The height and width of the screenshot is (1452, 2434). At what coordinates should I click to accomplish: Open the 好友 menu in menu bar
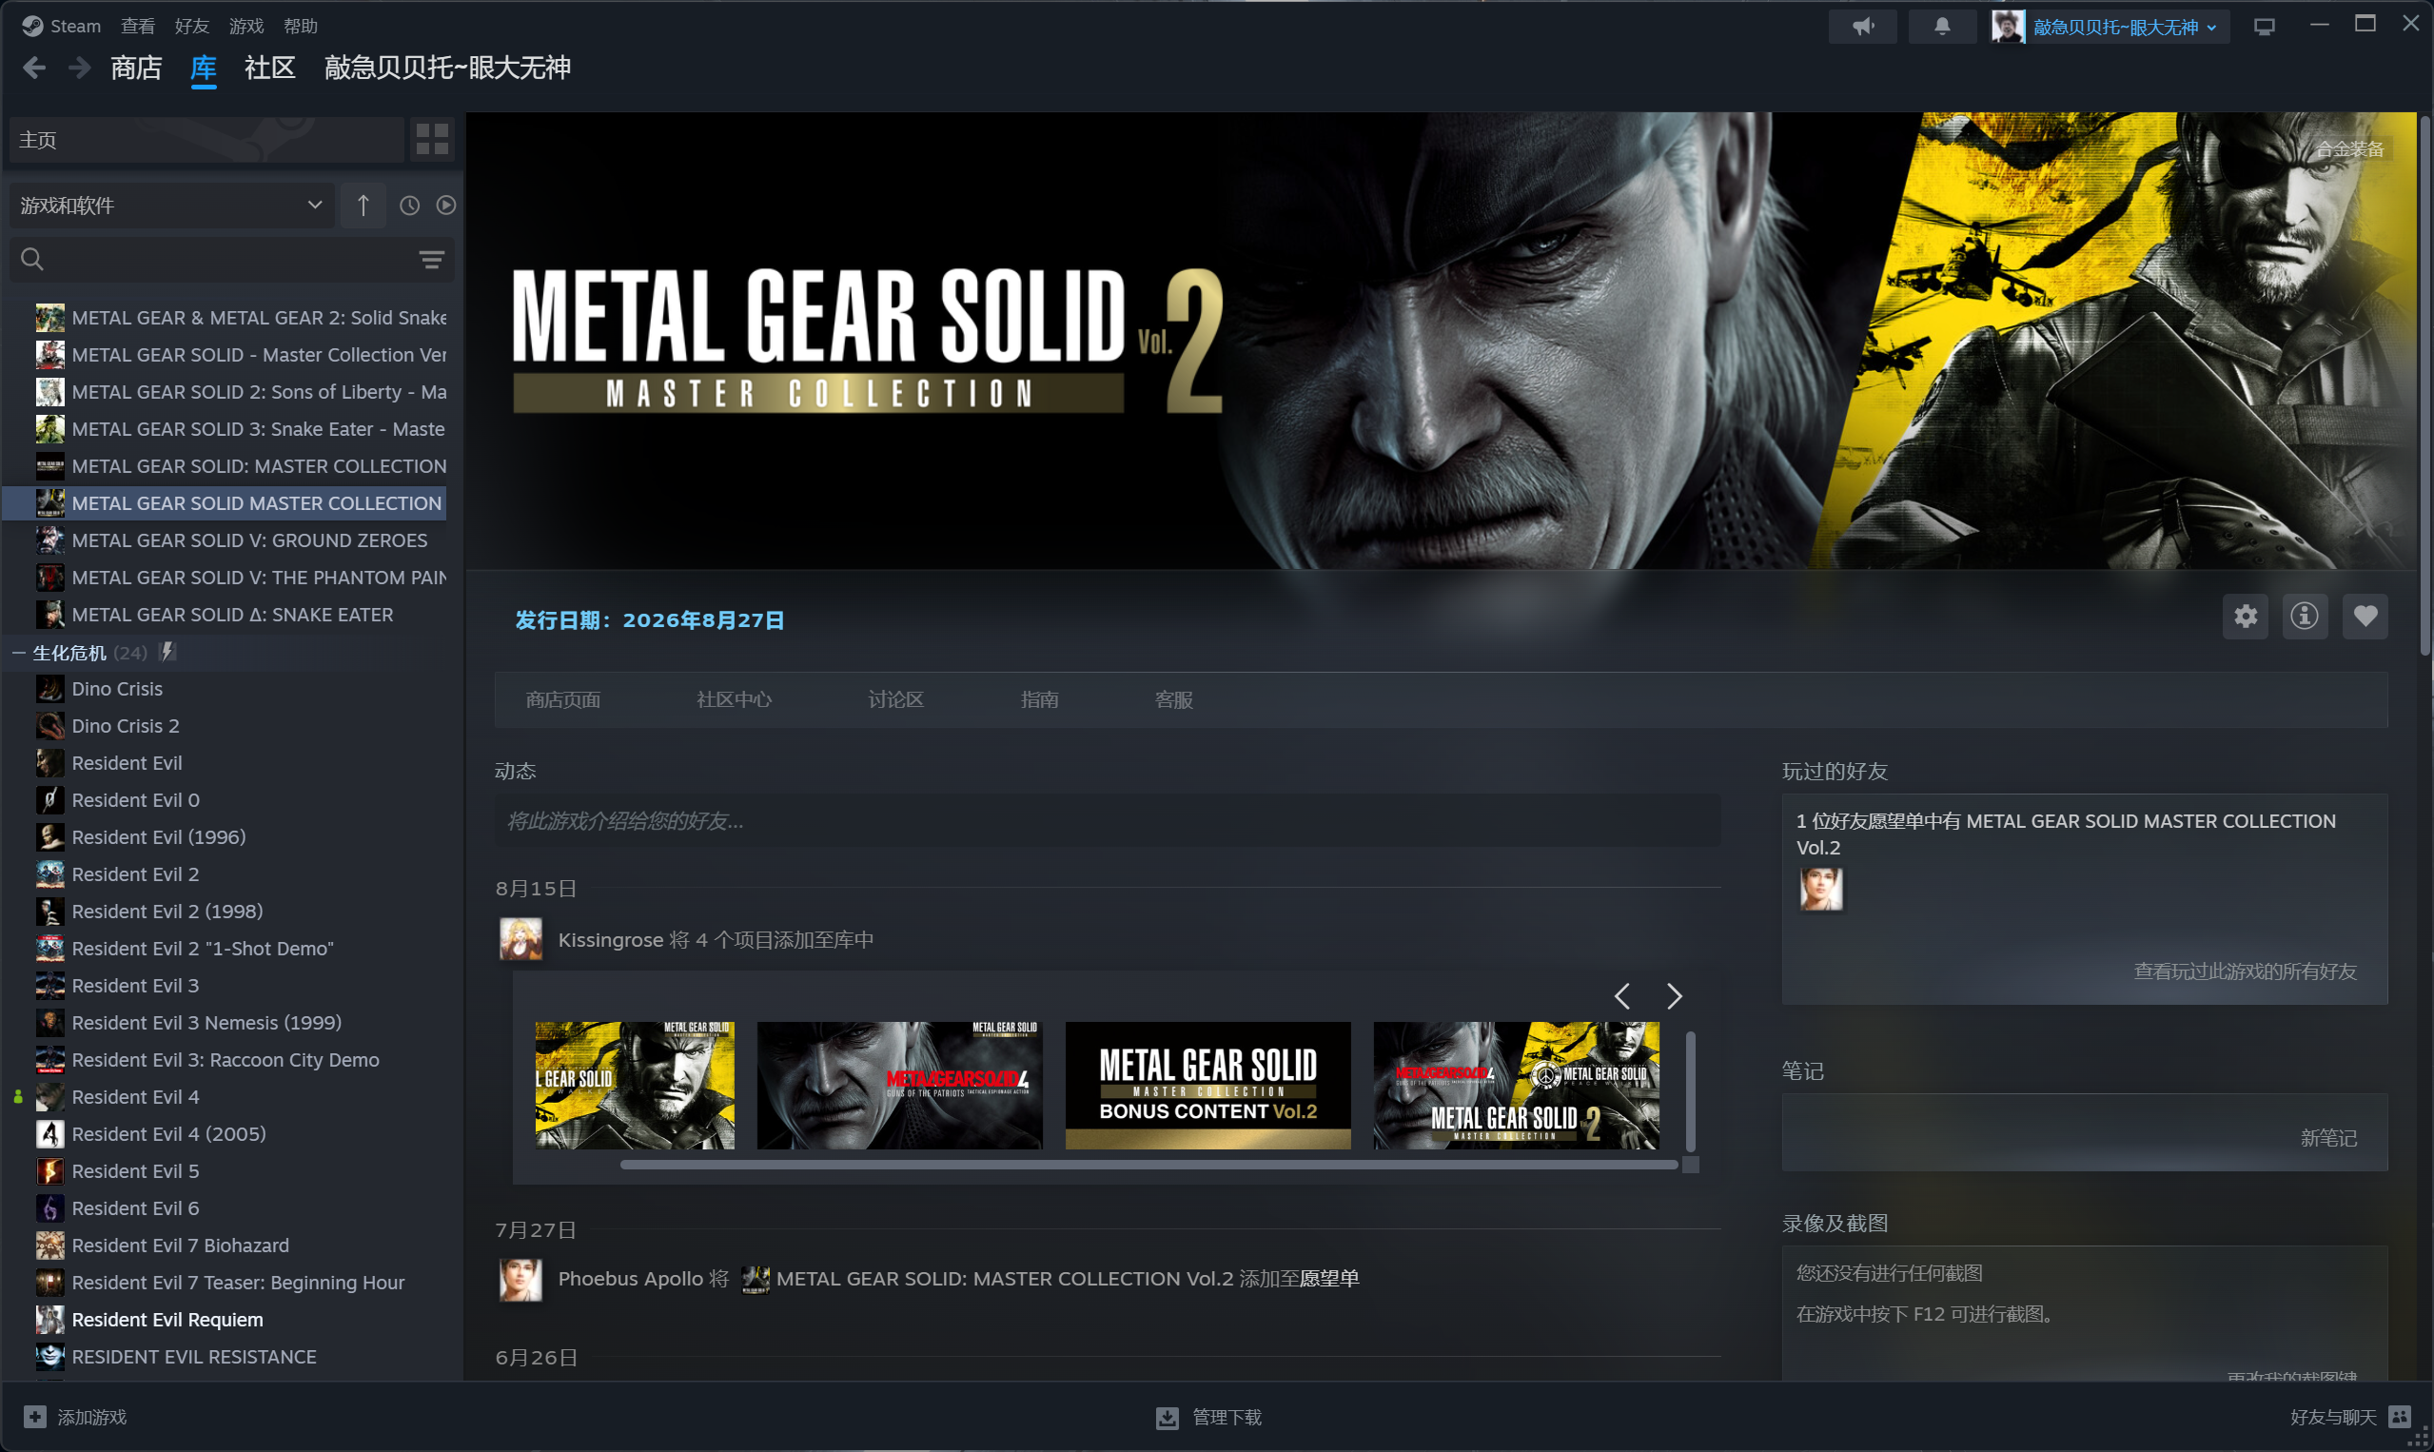pos(192,27)
